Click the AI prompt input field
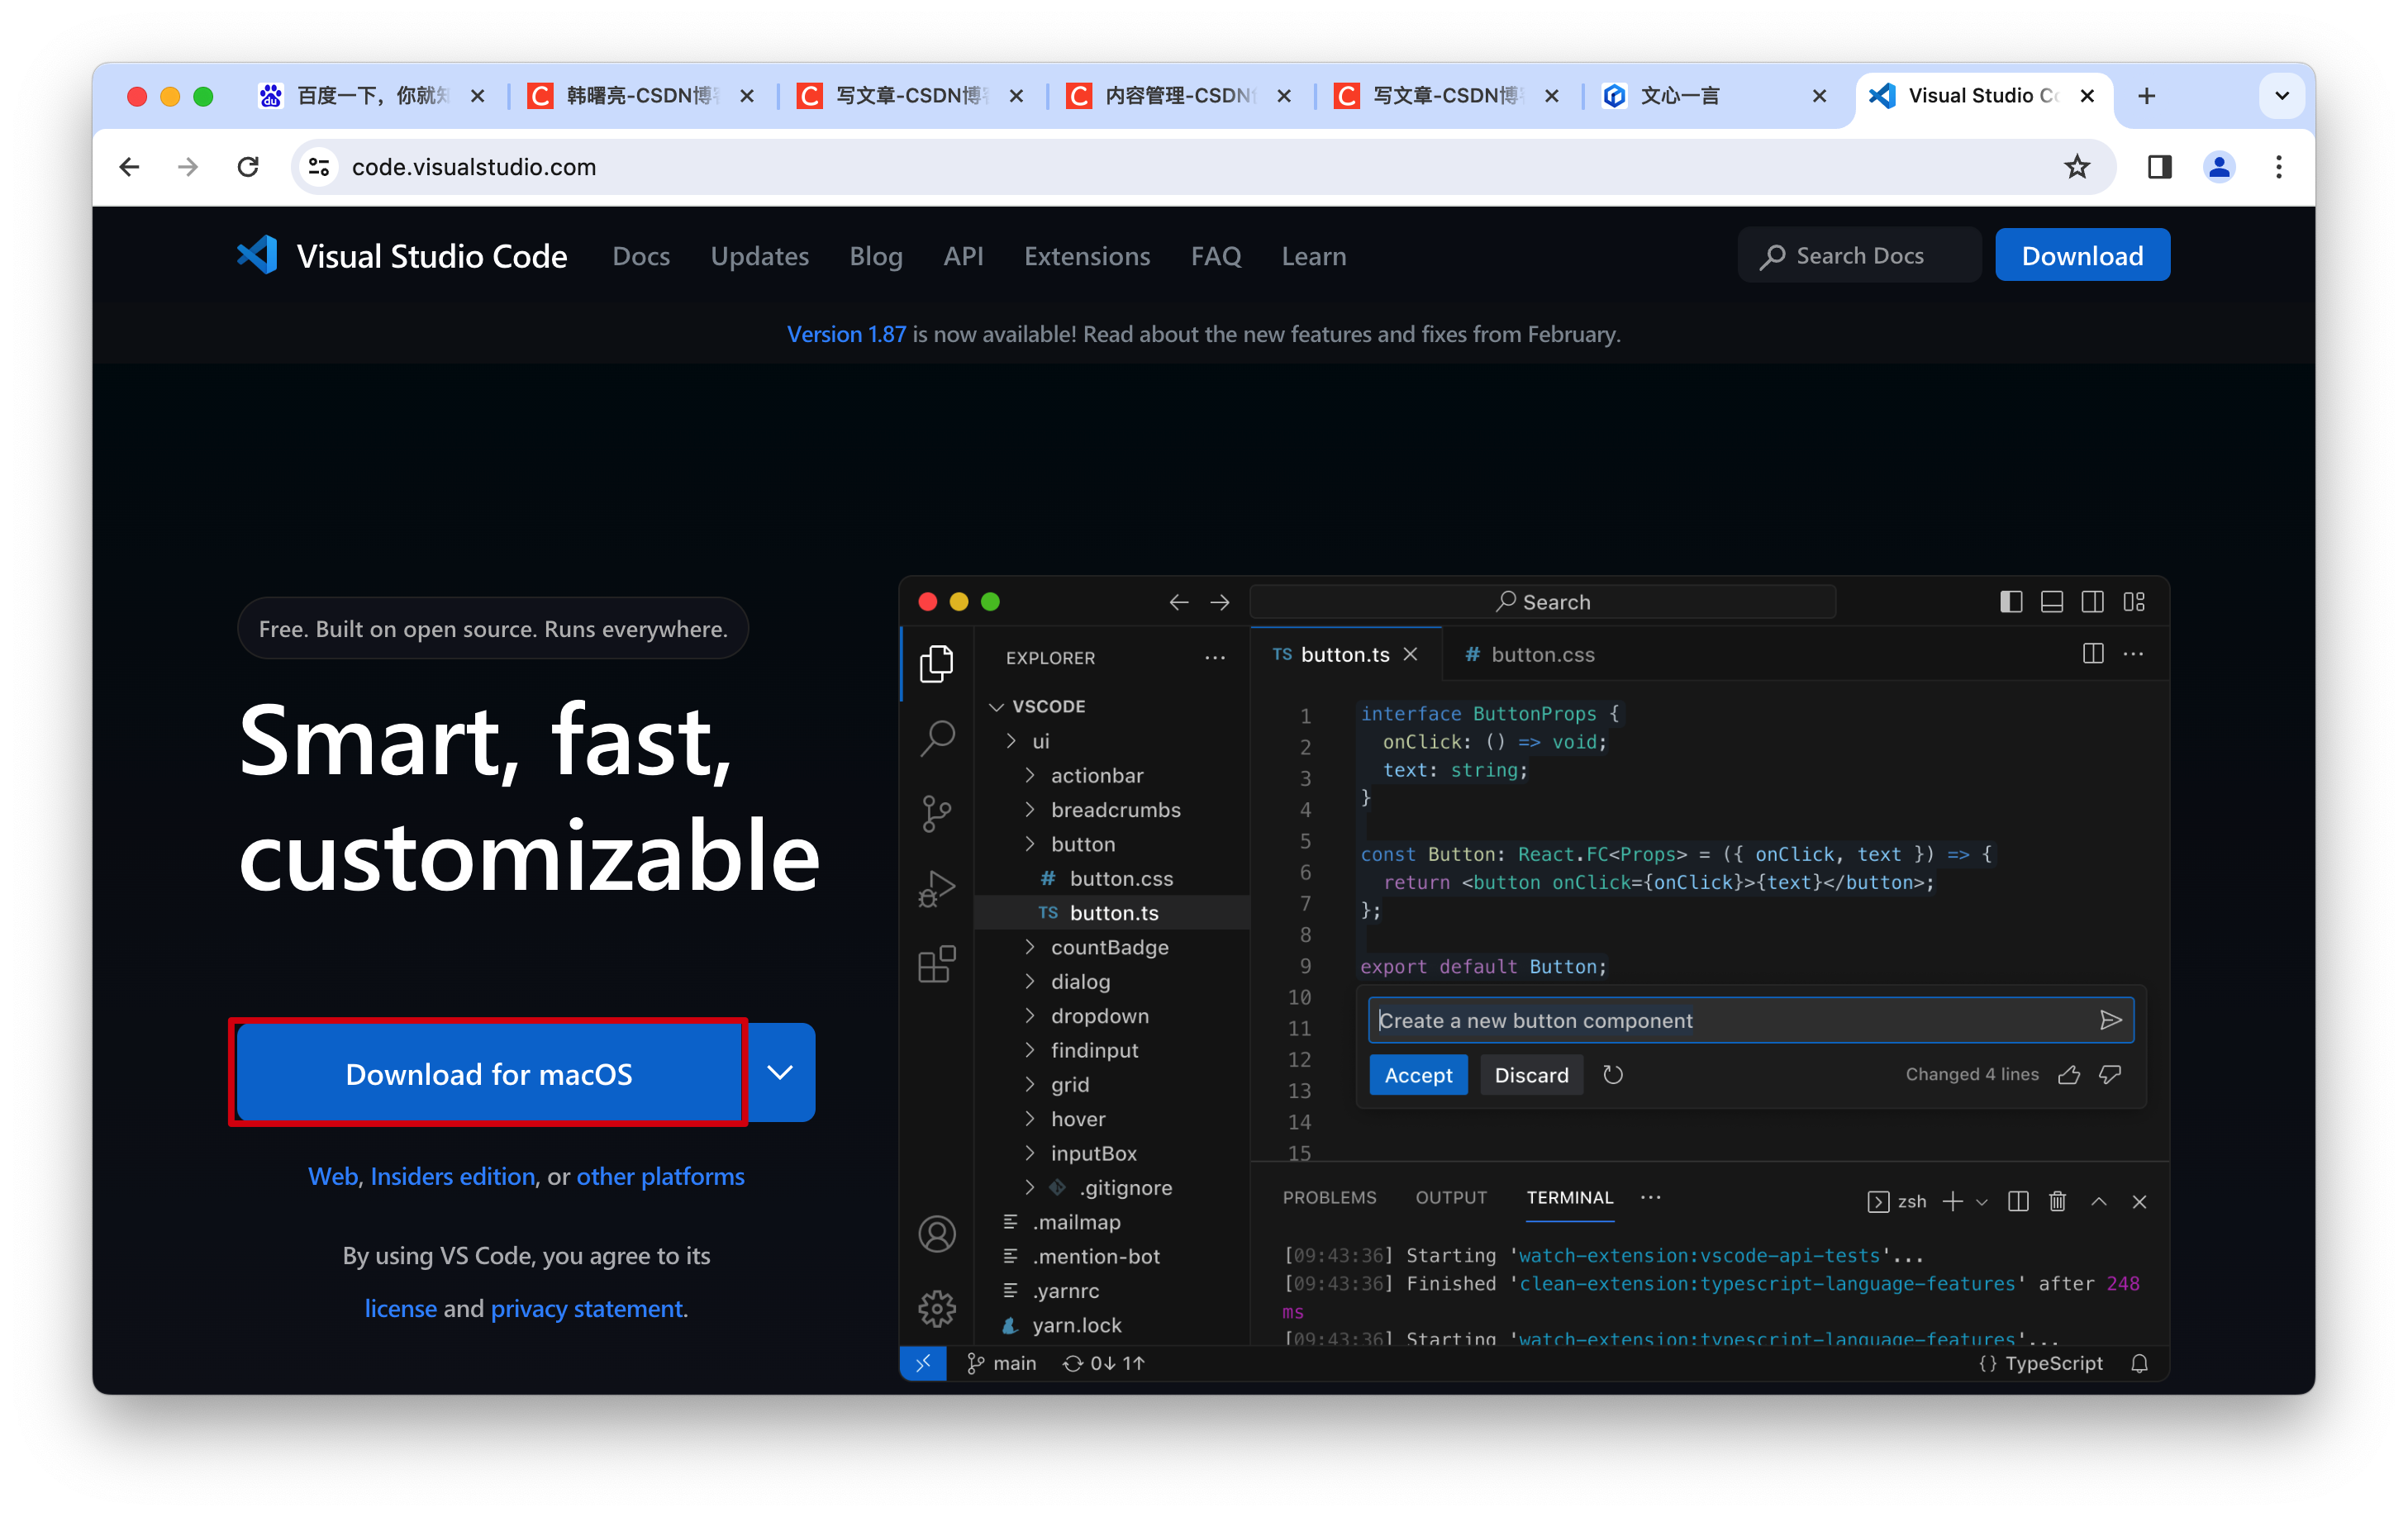The image size is (2408, 1517). pyautogui.click(x=1726, y=1020)
